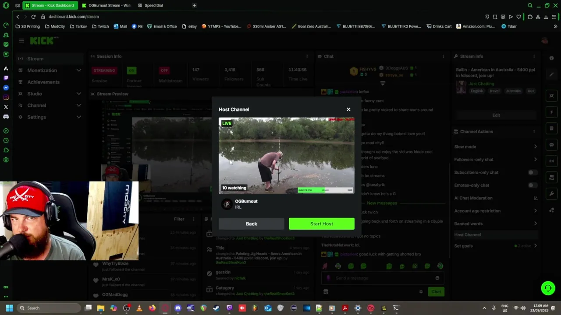561x315 pixels.
Task: Open the Drinks Cart bookmark
Action: tap(439, 26)
